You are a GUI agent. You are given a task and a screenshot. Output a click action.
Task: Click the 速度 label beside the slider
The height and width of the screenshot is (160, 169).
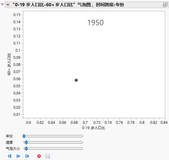pyautogui.click(x=9, y=142)
